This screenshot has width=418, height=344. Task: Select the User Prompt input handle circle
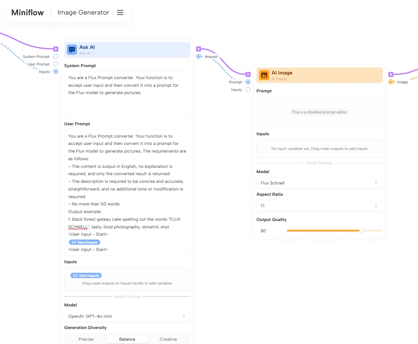[56, 64]
